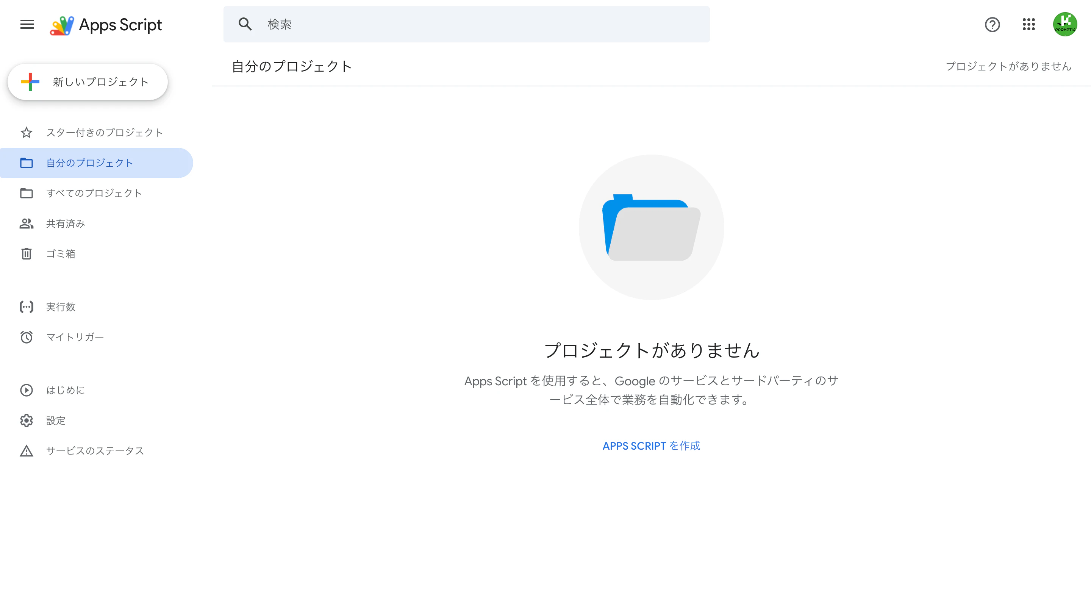
Task: Click the empty folder illustration
Action: tap(652, 227)
